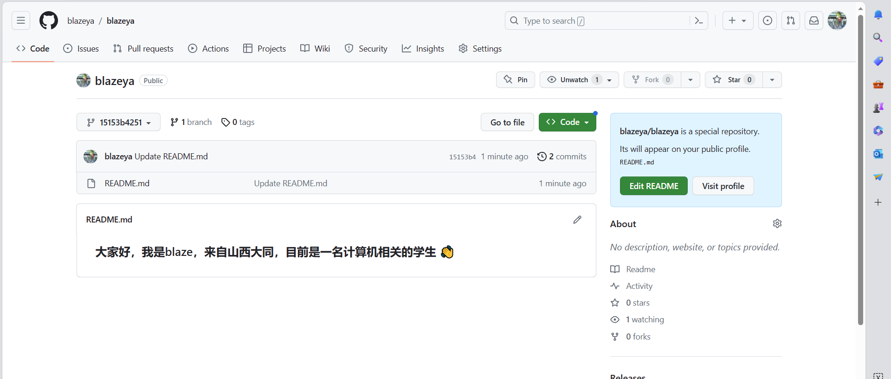Image resolution: width=891 pixels, height=379 pixels.
Task: Click the blazeya repository title link
Action: pyautogui.click(x=115, y=81)
